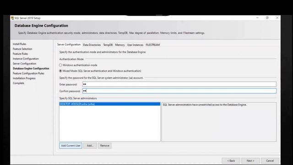Open the TempDB tab

[x=108, y=45]
